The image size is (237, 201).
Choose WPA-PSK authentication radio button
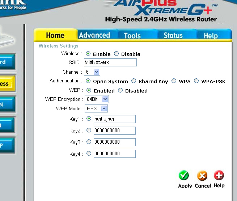196,81
